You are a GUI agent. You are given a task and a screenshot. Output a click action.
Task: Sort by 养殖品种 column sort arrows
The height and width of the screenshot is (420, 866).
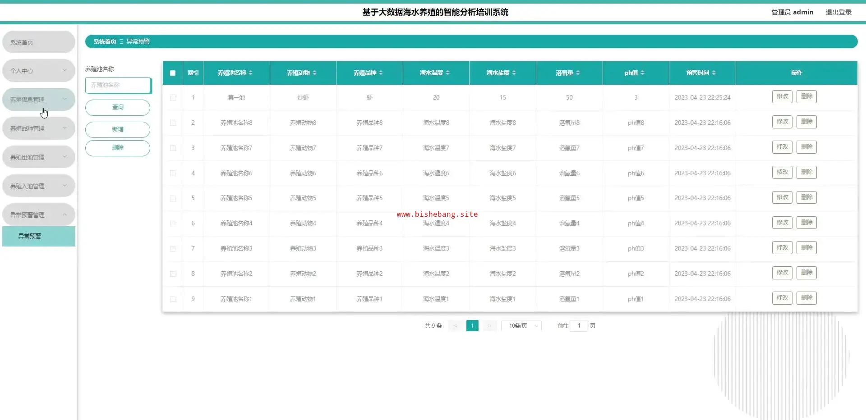(x=381, y=73)
